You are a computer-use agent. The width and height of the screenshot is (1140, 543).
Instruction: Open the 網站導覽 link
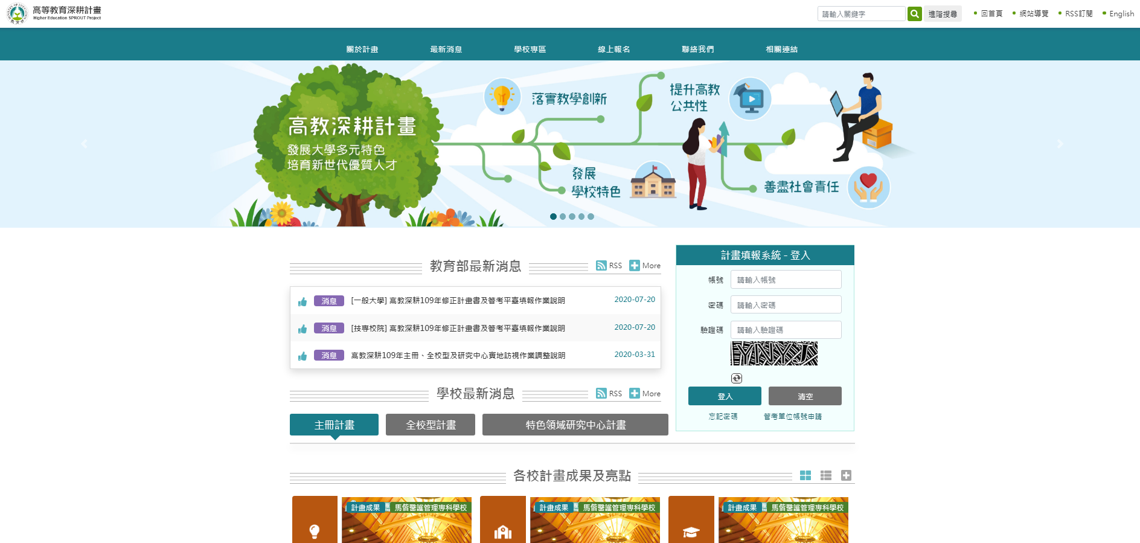(1034, 13)
